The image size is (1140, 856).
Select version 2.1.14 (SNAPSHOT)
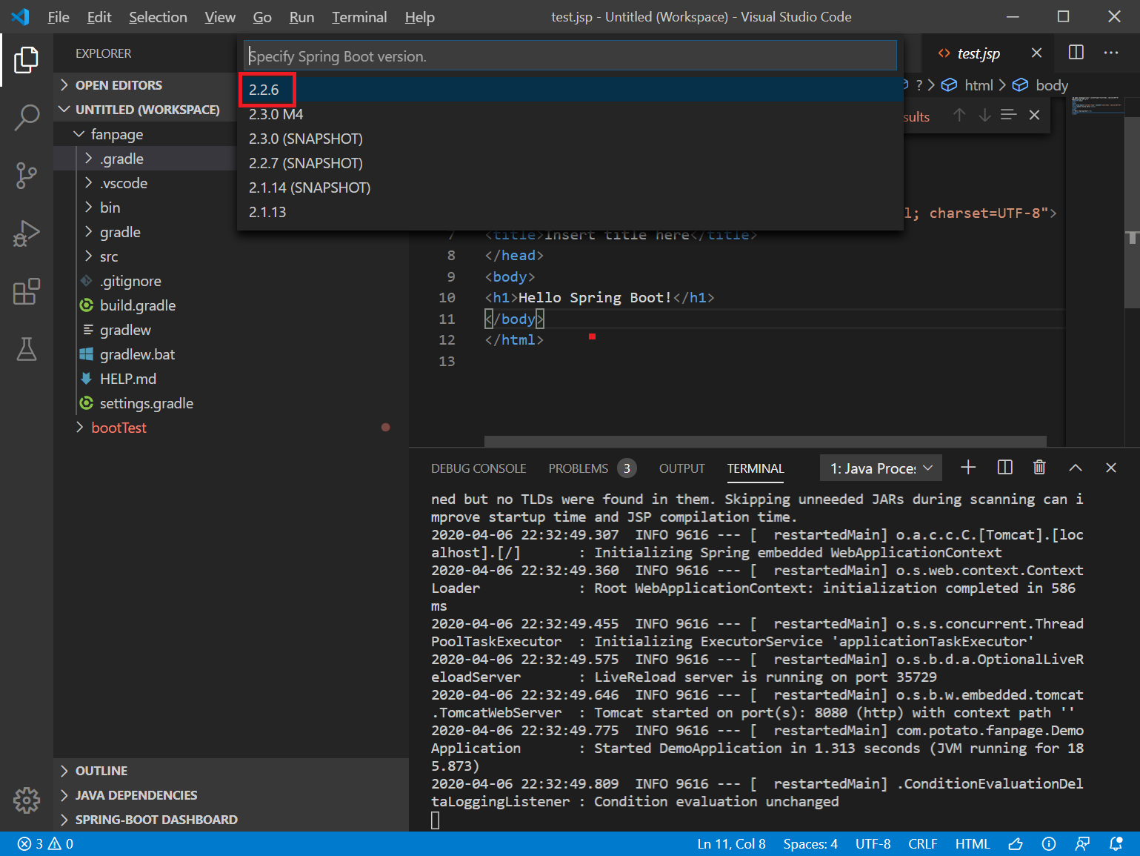coord(570,188)
